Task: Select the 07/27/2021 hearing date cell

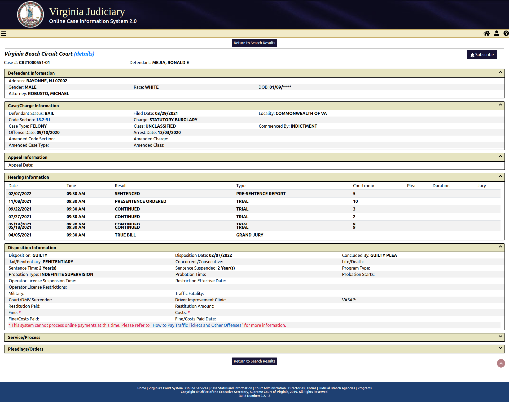Action: pos(20,217)
